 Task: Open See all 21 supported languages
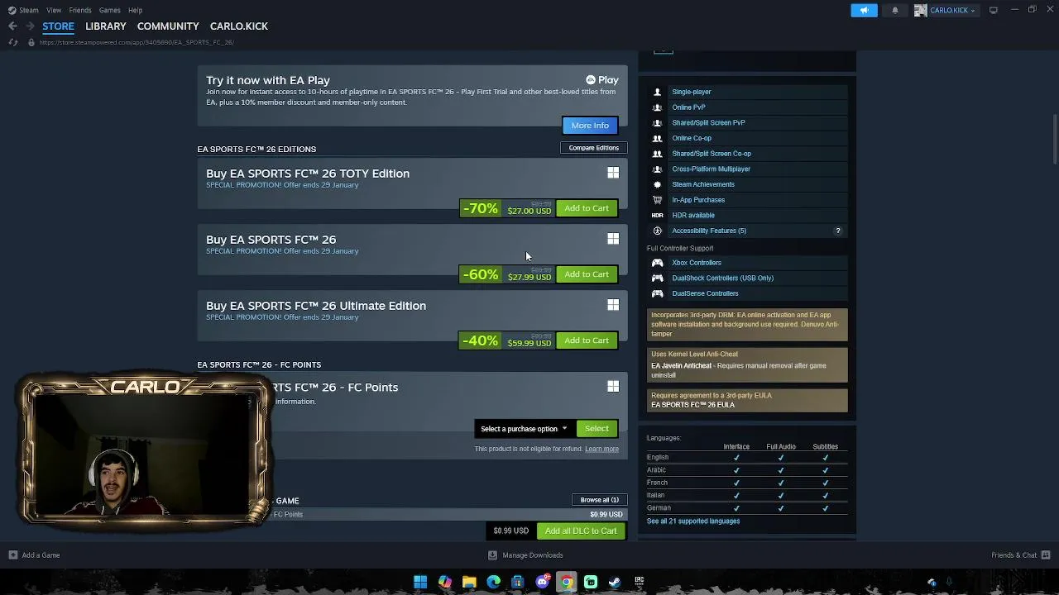pyautogui.click(x=693, y=521)
